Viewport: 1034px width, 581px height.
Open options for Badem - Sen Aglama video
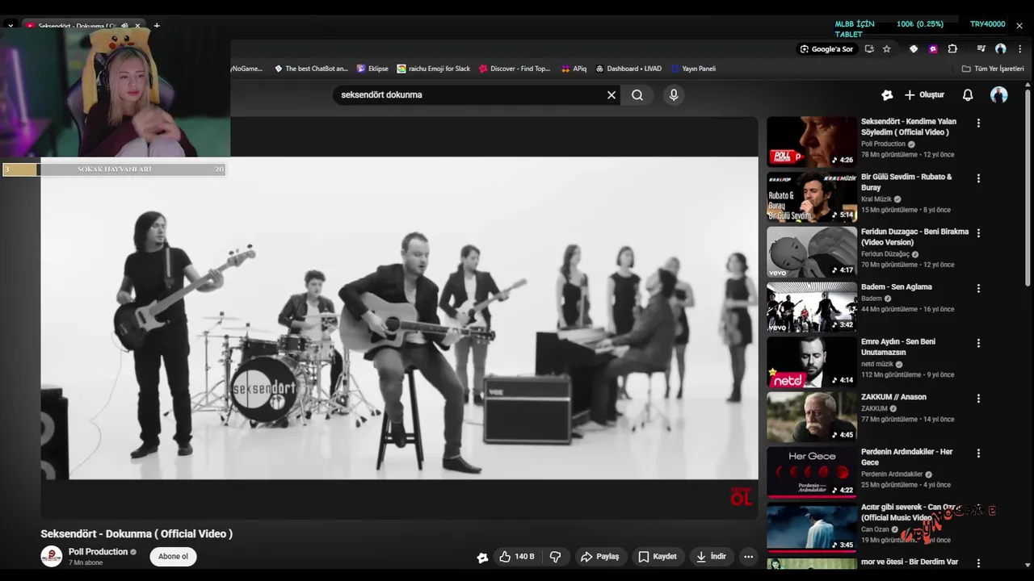point(978,288)
